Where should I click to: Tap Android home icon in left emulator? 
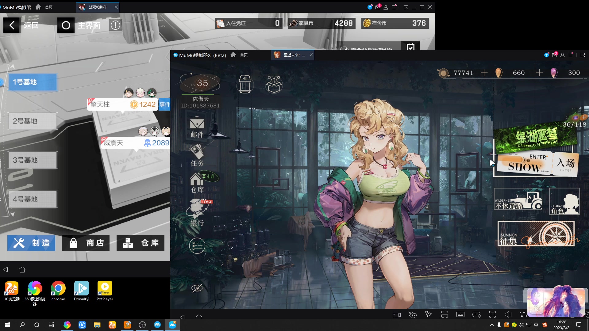(x=22, y=269)
